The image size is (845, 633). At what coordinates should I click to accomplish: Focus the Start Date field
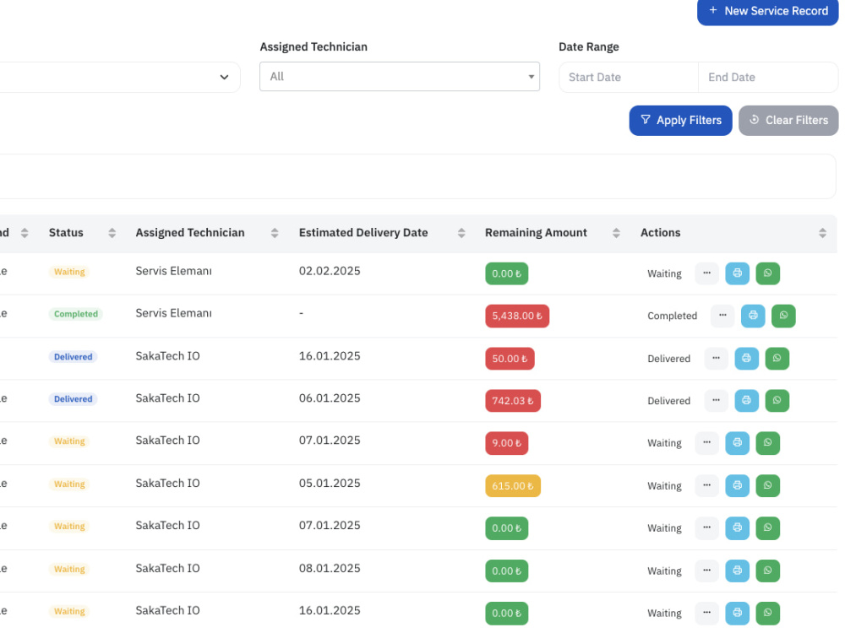pos(629,77)
